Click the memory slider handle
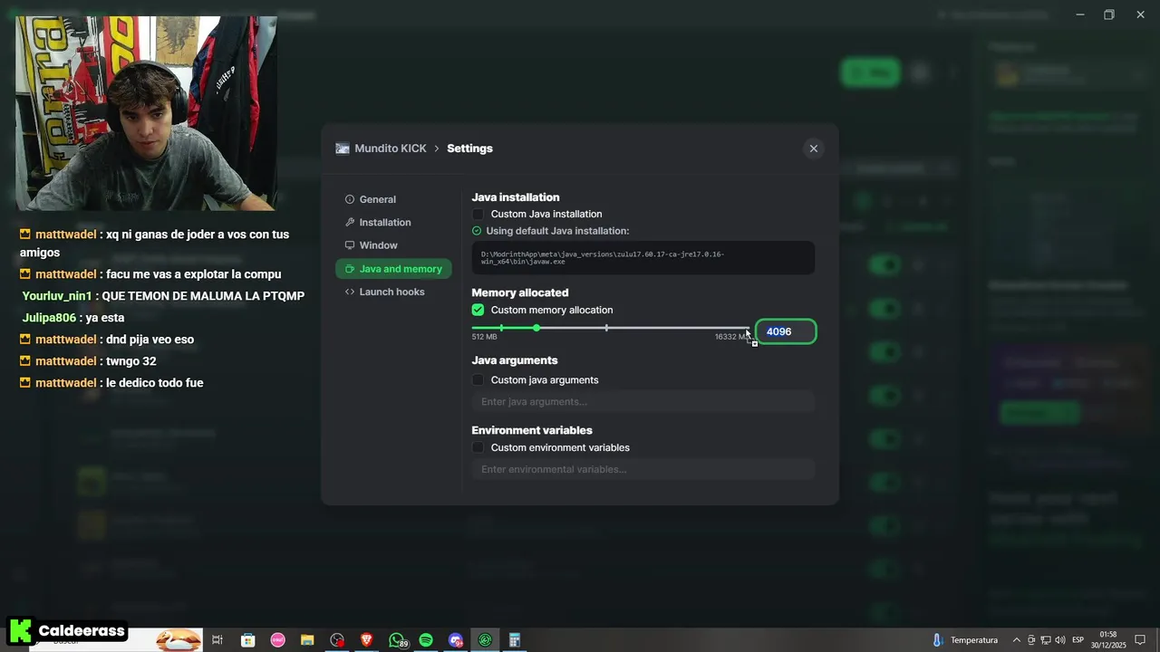Image resolution: width=1160 pixels, height=652 pixels. tap(536, 328)
